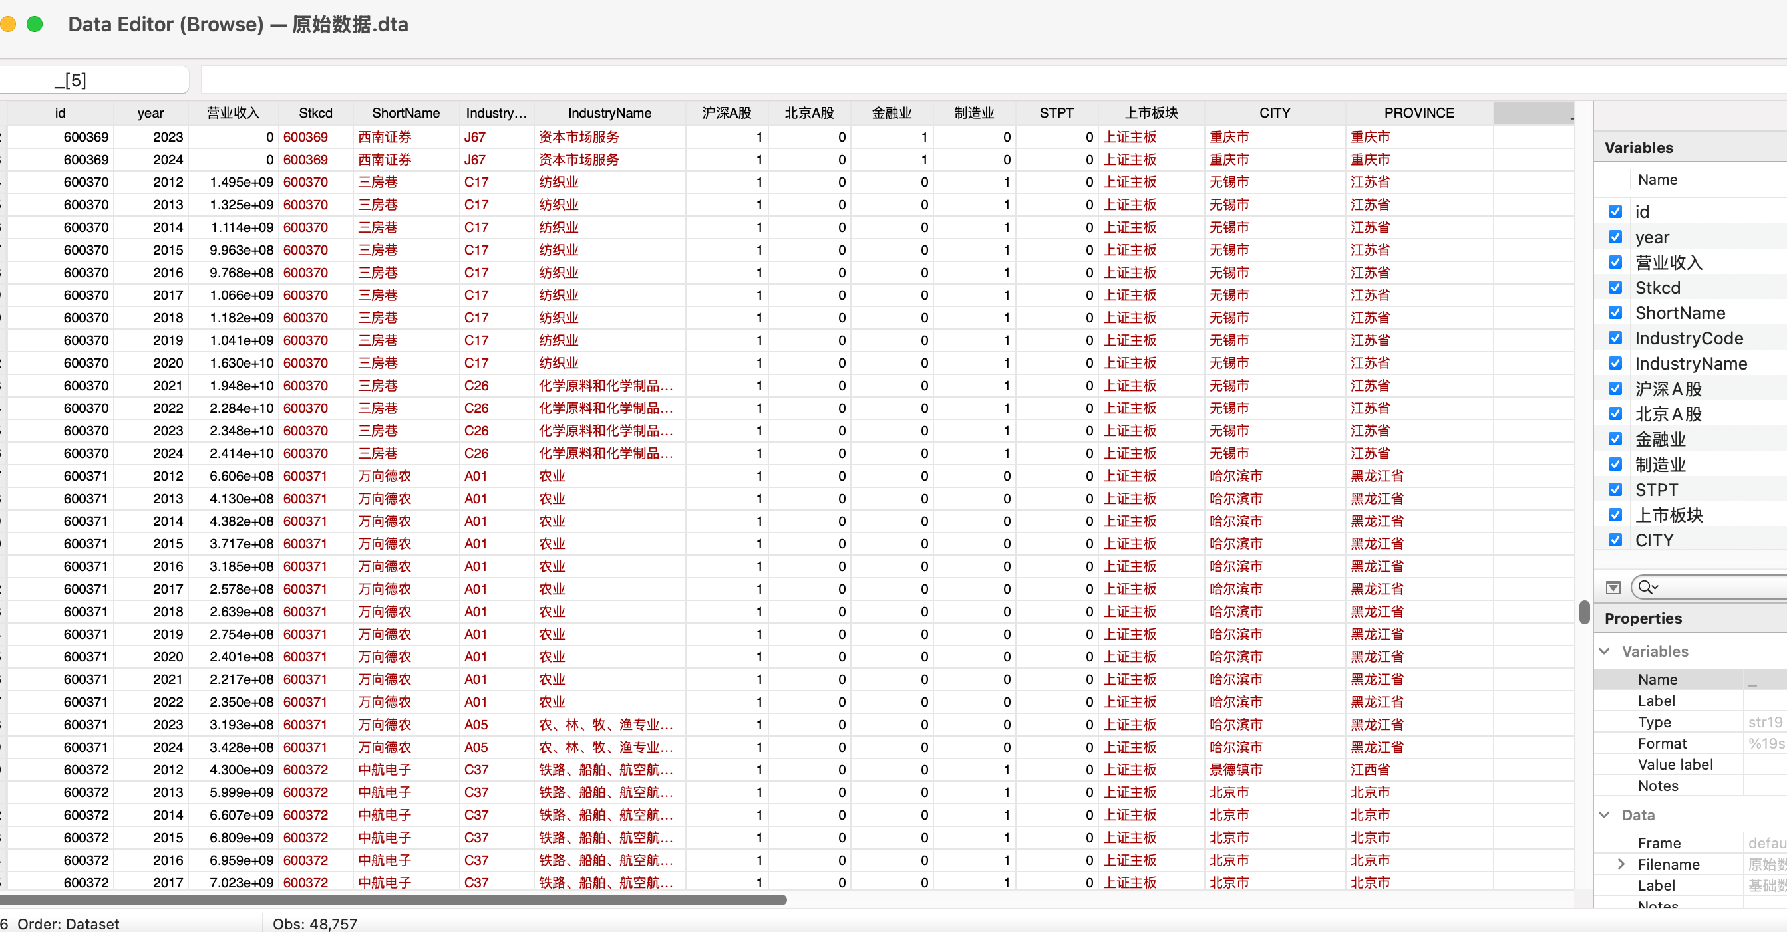
Task: Select the ShortName variable in list
Action: click(1679, 313)
